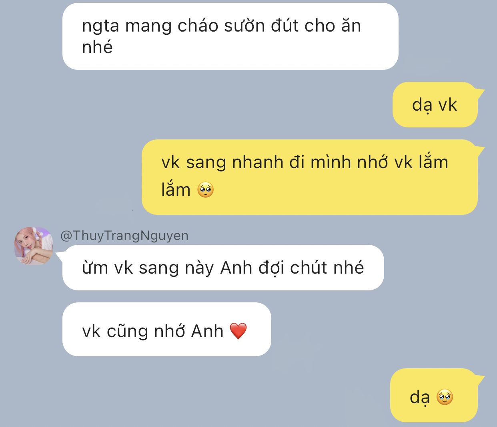Click the word 'nhé' on the first bubble's second line

(97, 47)
